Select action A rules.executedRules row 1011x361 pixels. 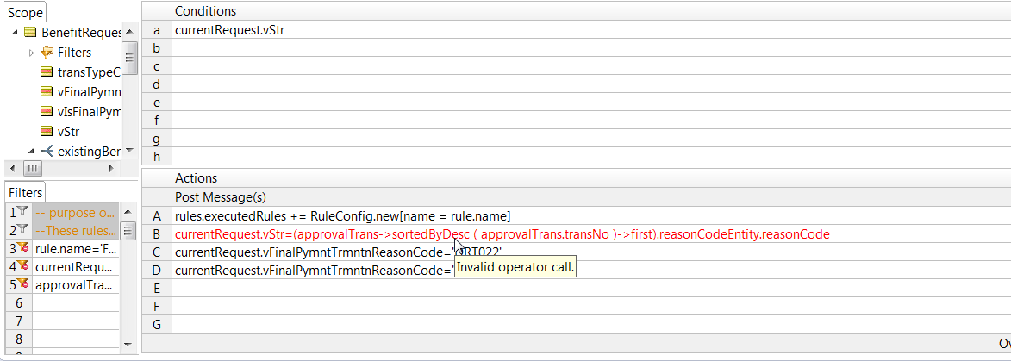[591, 215]
